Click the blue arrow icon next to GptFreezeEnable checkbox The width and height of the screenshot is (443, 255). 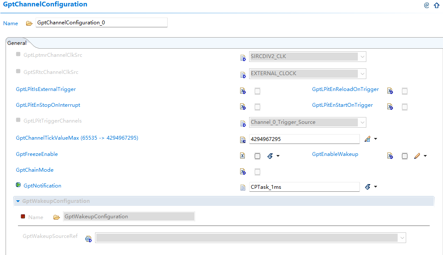(270, 156)
